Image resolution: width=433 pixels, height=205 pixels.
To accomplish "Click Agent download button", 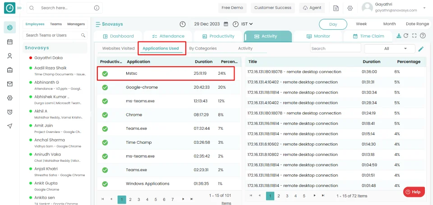I will tap(312, 8).
